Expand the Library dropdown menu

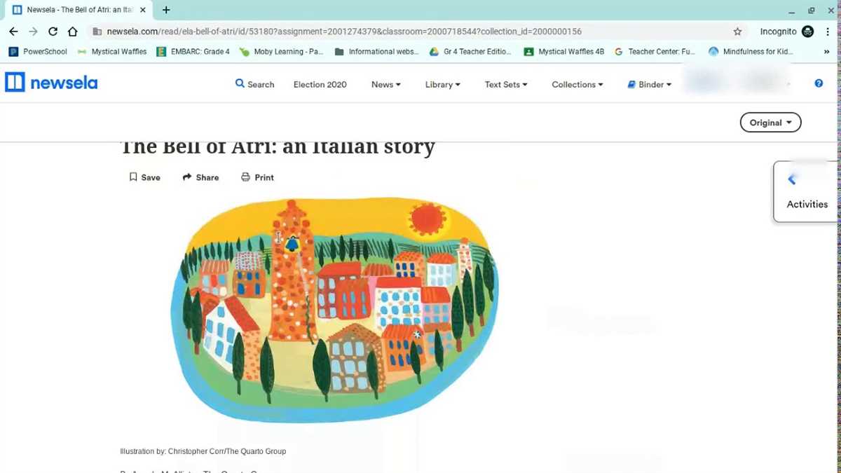click(443, 84)
